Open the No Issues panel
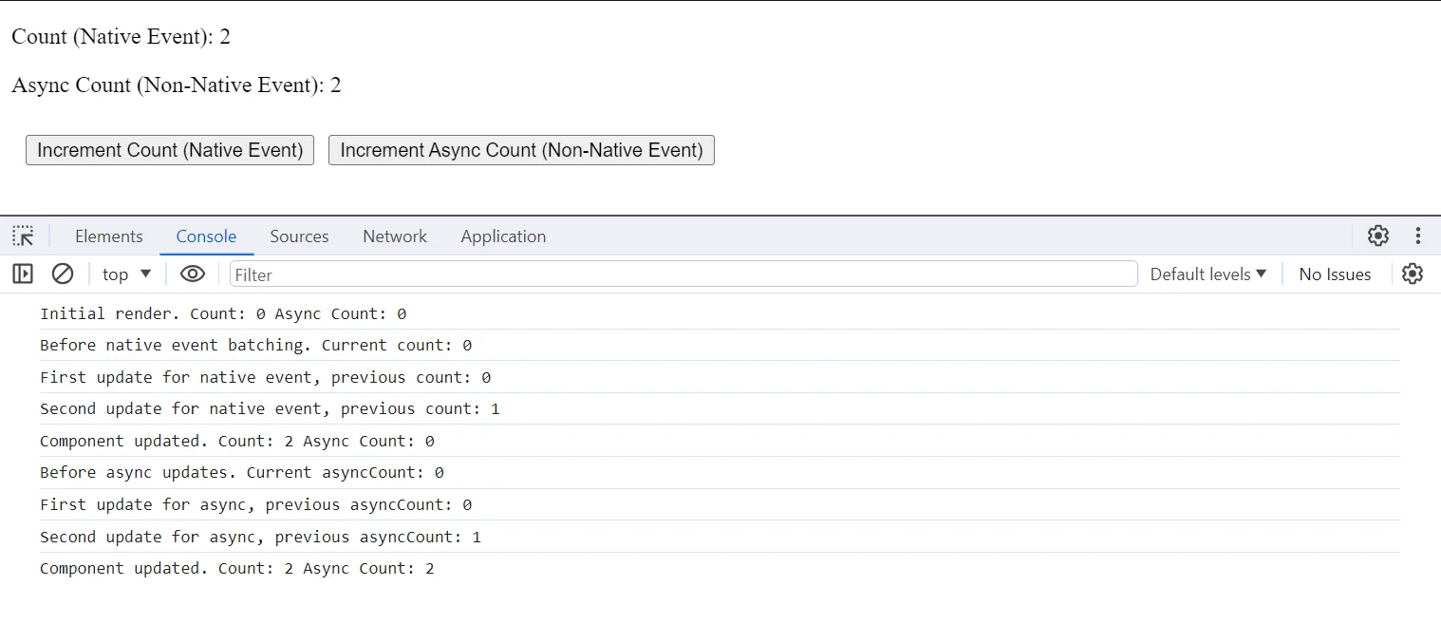1441x643 pixels. (1334, 274)
